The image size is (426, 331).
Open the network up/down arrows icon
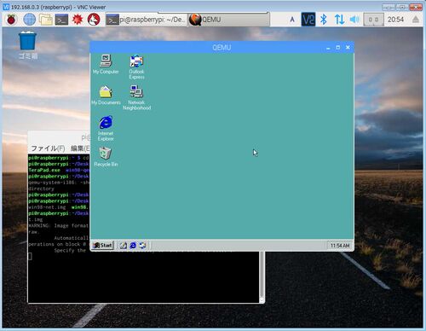pyautogui.click(x=339, y=20)
